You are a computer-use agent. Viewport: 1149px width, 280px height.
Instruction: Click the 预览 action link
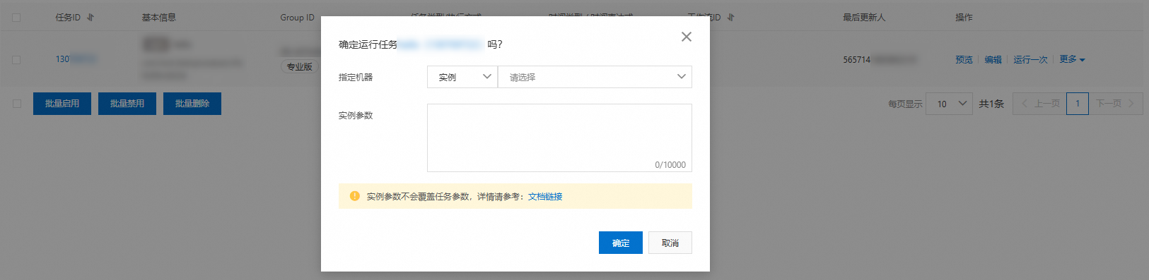click(964, 60)
